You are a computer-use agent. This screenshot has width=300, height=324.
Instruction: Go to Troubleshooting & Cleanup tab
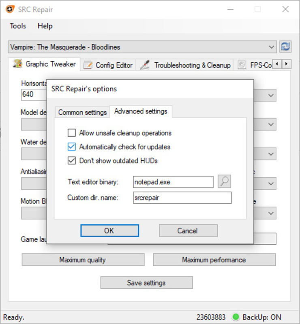pos(185,65)
